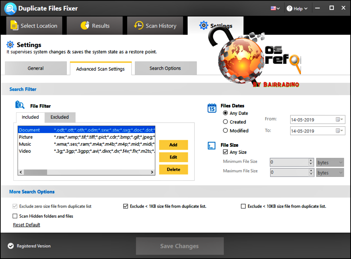Click the Maximum File Size input field
Screen dimensions: 351x259
[x=289, y=172]
